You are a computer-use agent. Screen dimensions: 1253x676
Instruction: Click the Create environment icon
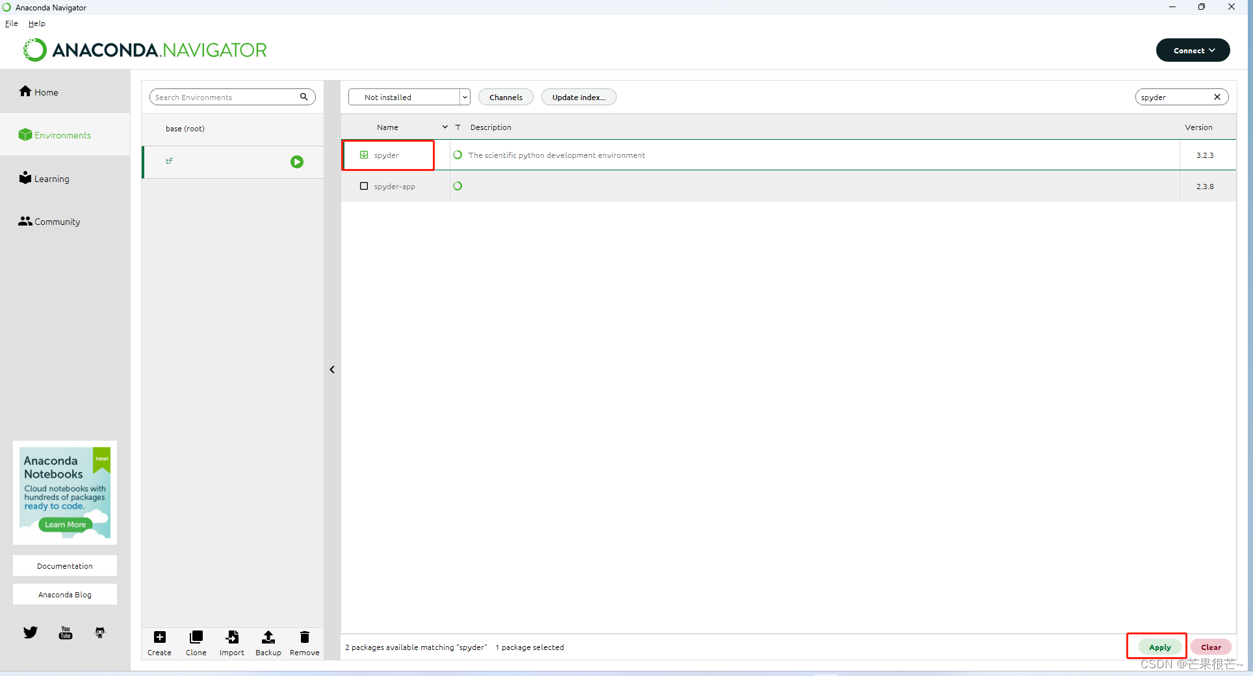159,643
